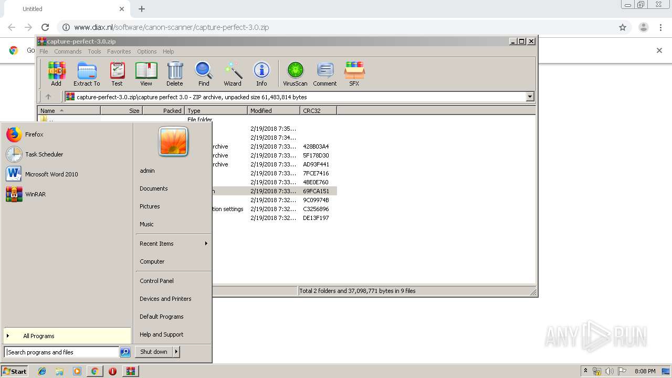Open the Favorites menu
Screen dimensions: 672x378
[119, 51]
